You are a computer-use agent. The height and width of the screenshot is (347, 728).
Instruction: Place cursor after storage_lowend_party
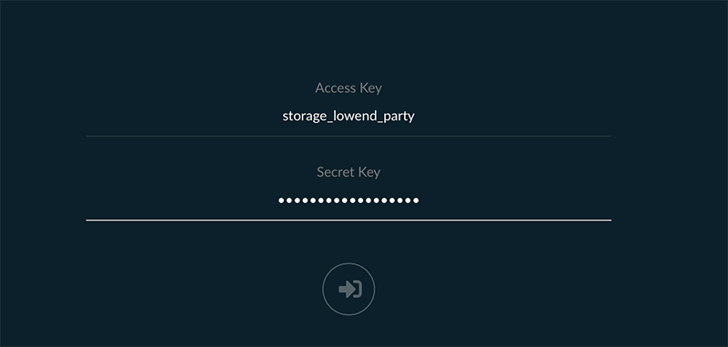tap(415, 117)
